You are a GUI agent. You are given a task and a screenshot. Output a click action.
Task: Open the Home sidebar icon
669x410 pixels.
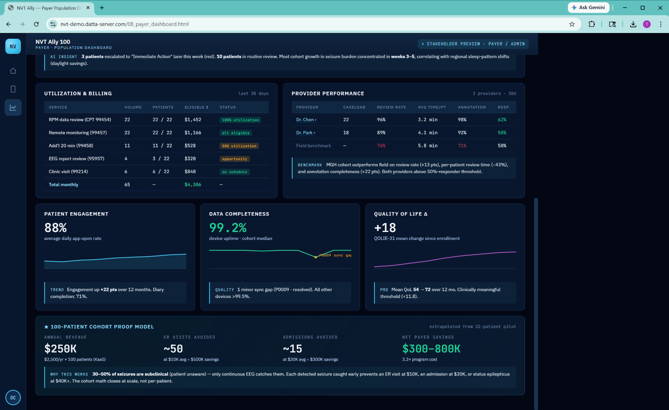[13, 71]
